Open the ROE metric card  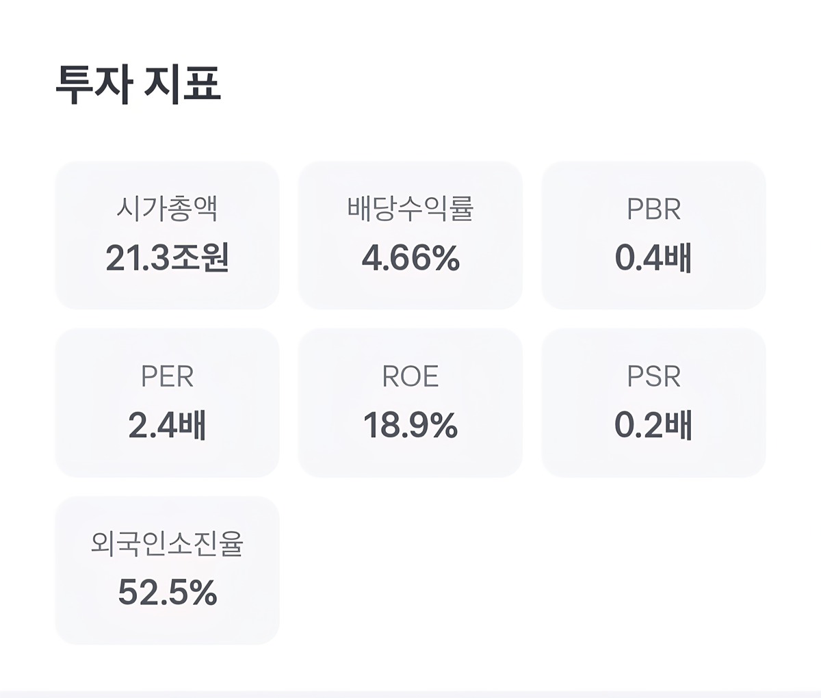click(410, 403)
